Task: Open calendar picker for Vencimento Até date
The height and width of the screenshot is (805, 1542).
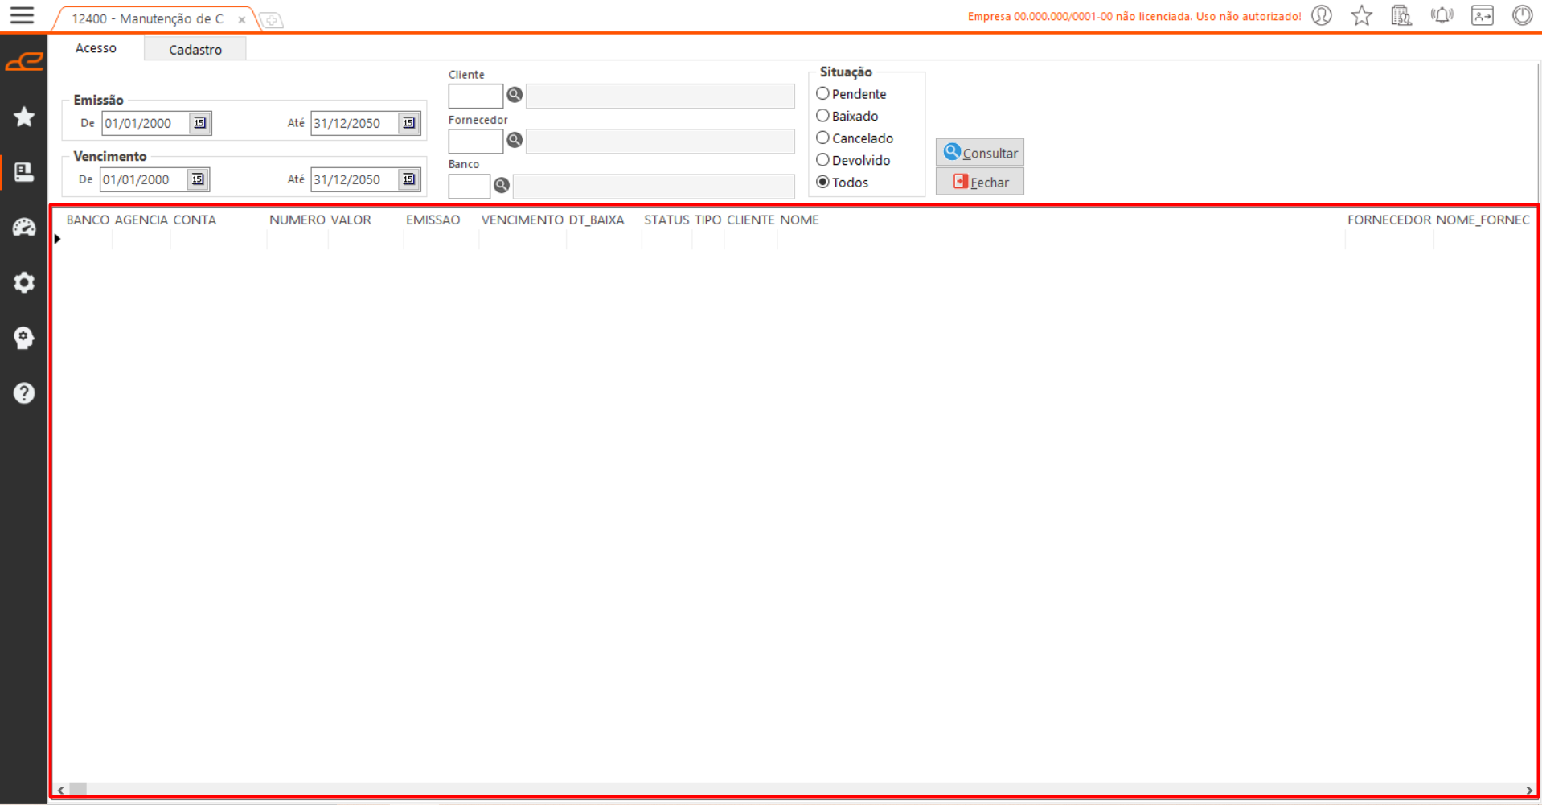Action: click(x=408, y=179)
